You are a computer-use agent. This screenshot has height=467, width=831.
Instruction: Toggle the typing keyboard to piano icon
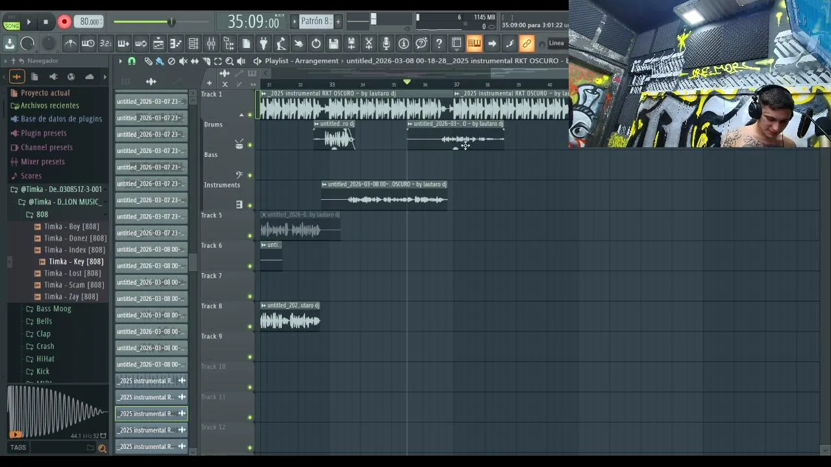474,43
